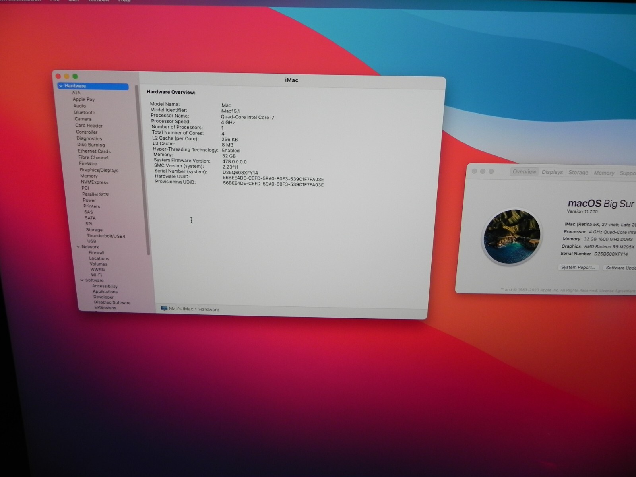The width and height of the screenshot is (636, 477).
Task: Select SAS in the sidebar
Action: 89,212
